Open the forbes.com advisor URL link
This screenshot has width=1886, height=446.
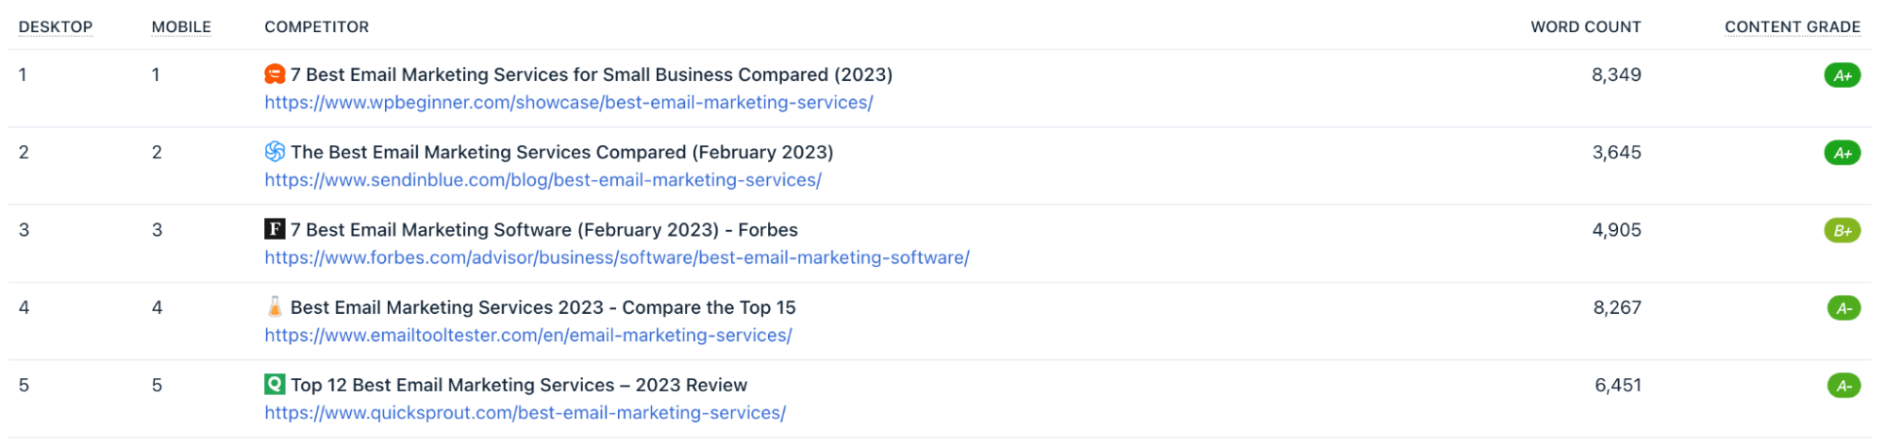tap(616, 257)
